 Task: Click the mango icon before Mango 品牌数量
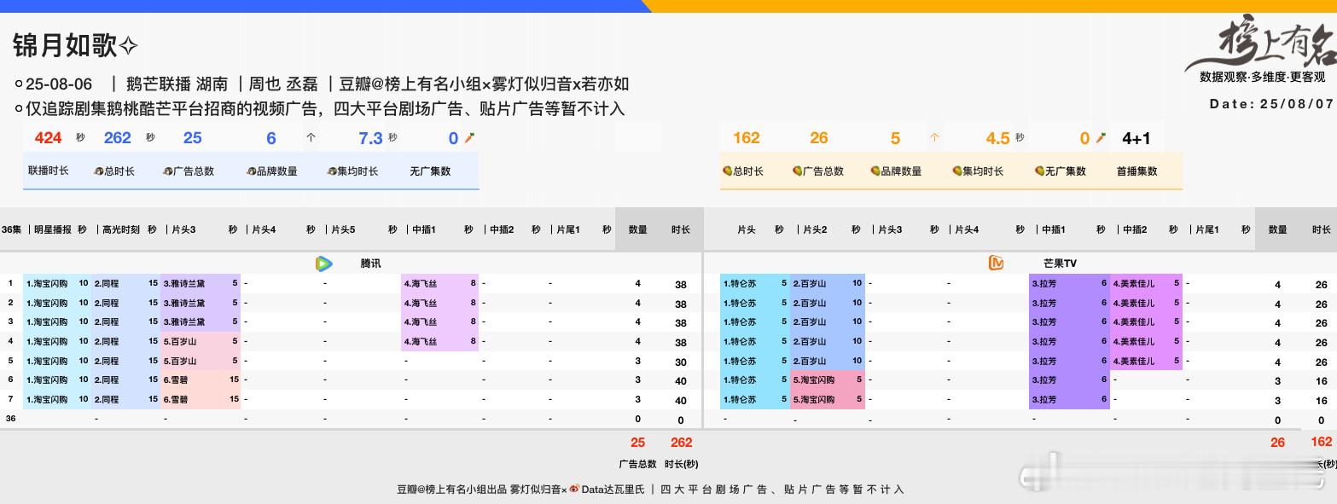(875, 171)
